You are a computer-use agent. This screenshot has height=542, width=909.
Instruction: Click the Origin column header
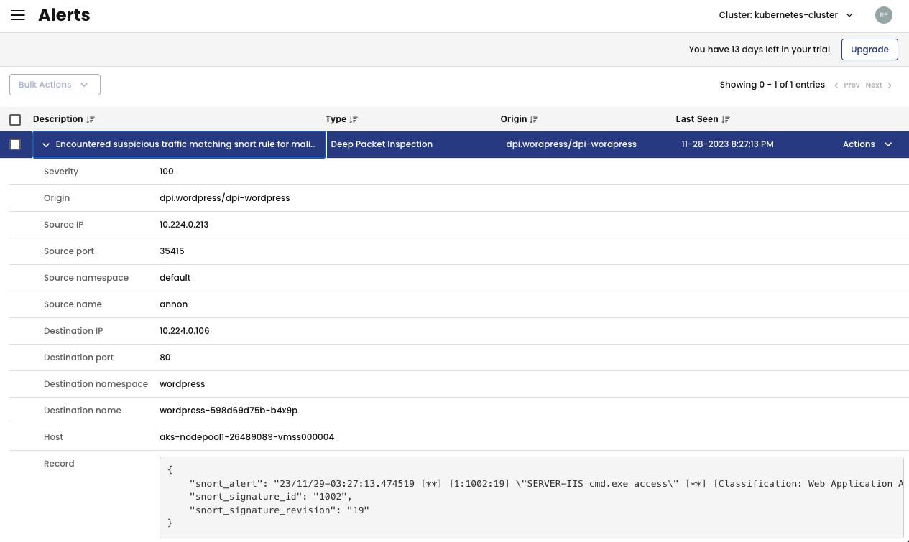coord(514,119)
